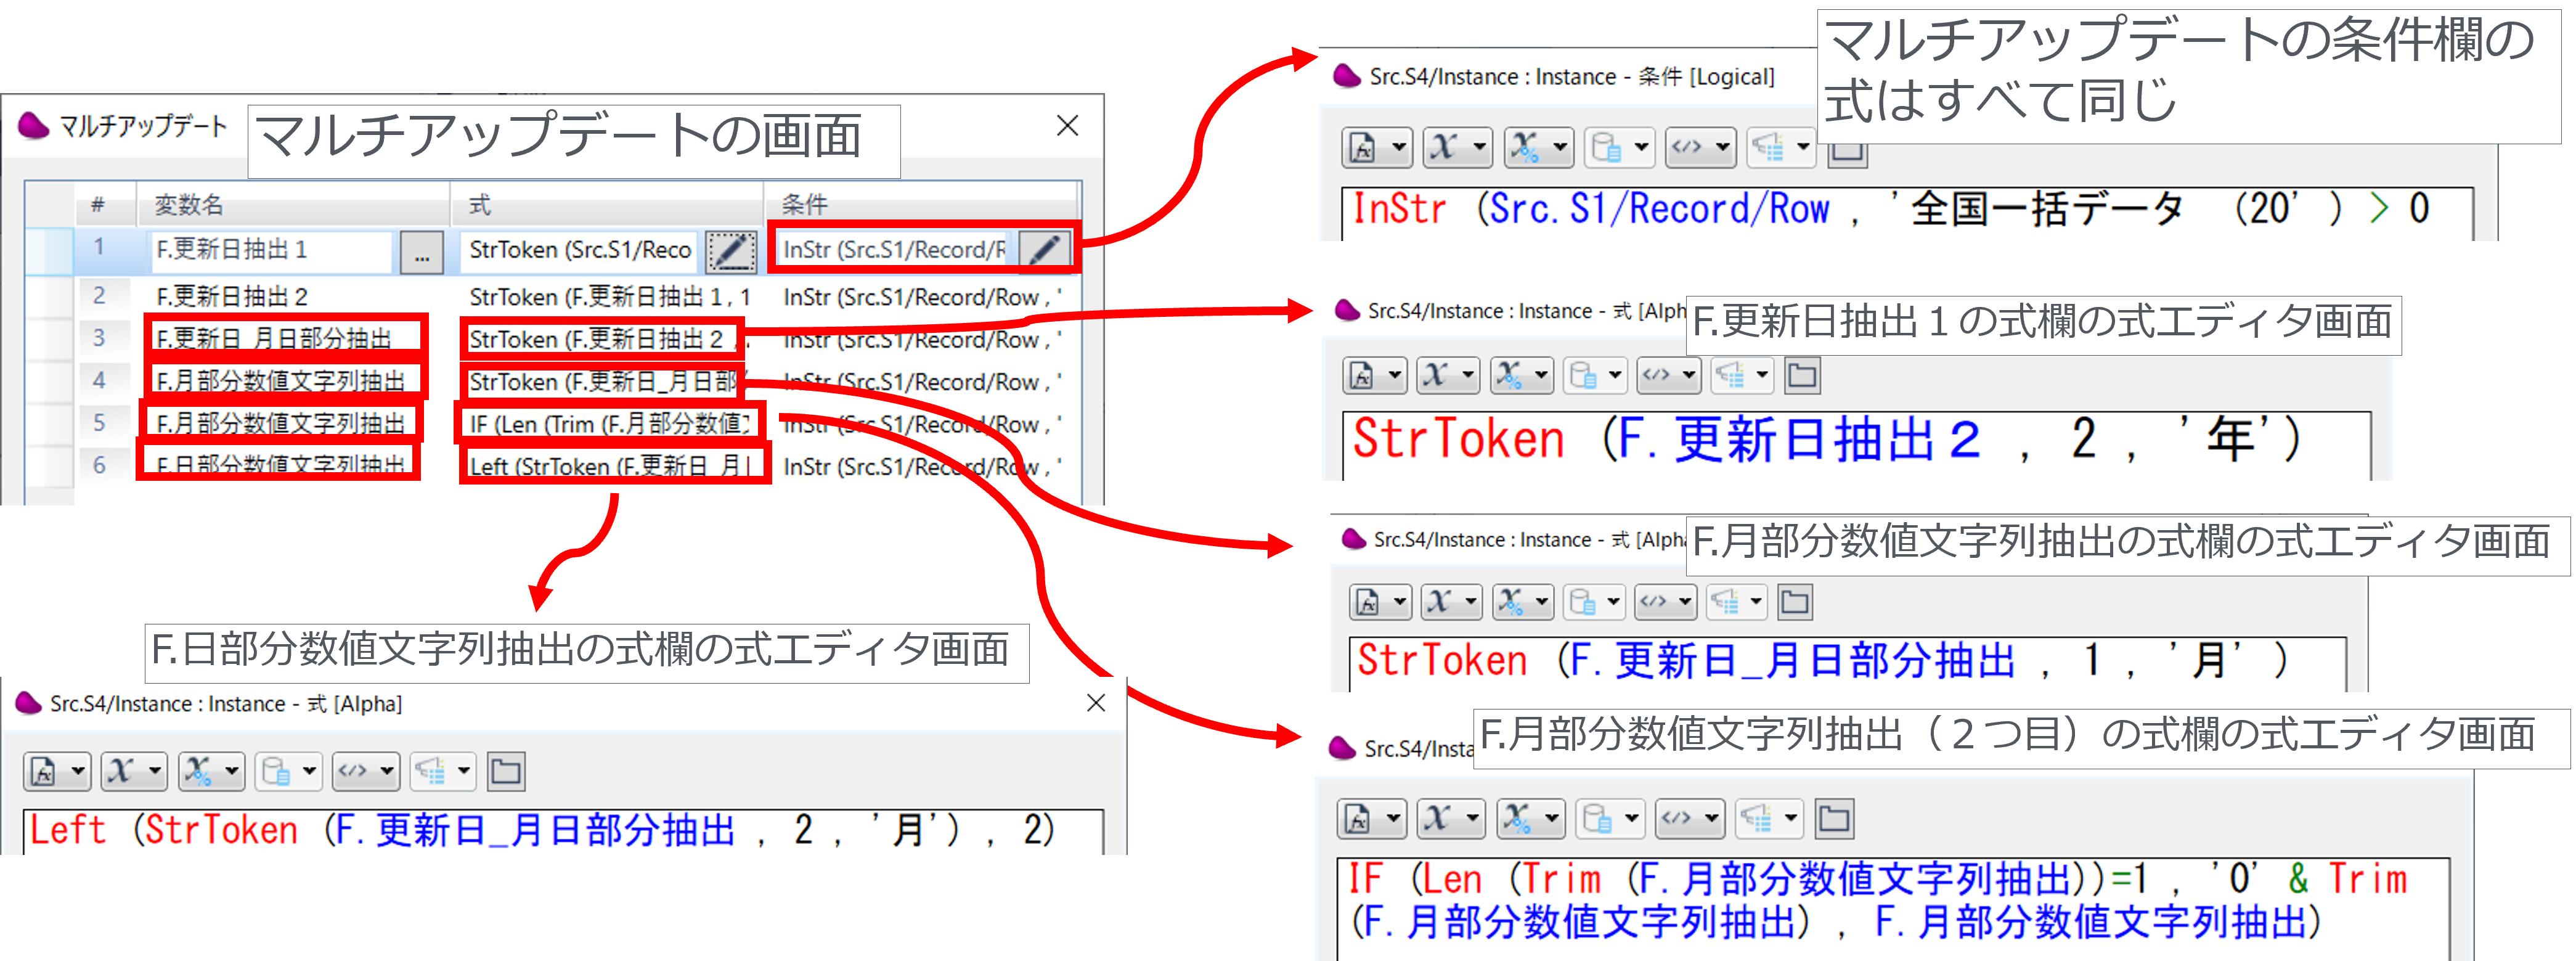Click the pencil icon beside InStr condition in row 1
Viewport: 2576px width, 961px height.
(x=1044, y=250)
